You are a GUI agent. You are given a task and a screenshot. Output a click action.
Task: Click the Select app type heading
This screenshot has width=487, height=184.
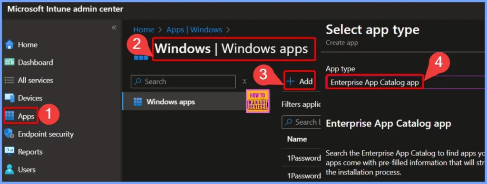coord(372,30)
